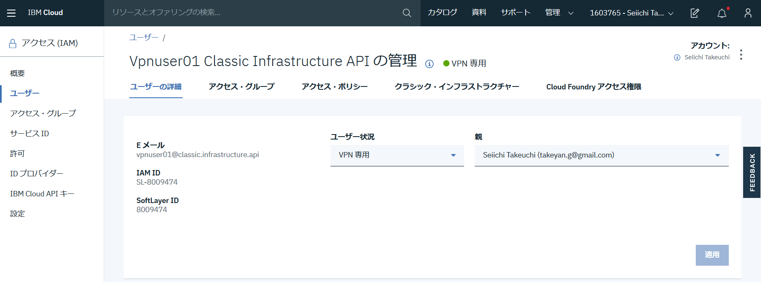Click the IBM Cloud logo link
This screenshot has width=761, height=282.
(45, 13)
